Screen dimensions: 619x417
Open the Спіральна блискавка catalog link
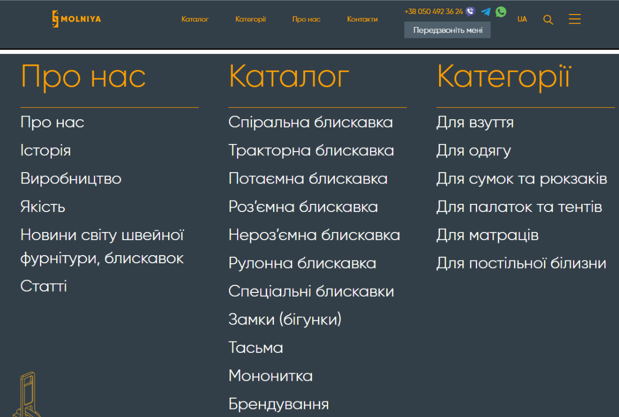click(x=311, y=122)
